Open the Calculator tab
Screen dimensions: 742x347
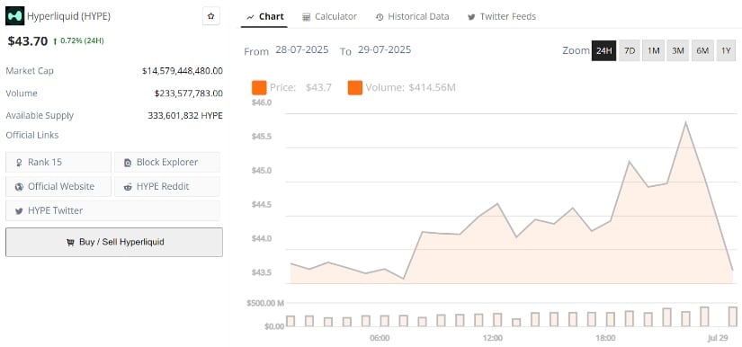pos(330,16)
